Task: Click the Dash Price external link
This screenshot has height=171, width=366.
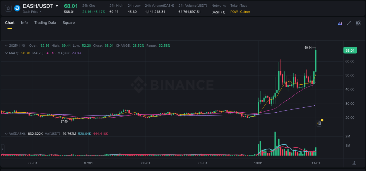Action: point(32,12)
